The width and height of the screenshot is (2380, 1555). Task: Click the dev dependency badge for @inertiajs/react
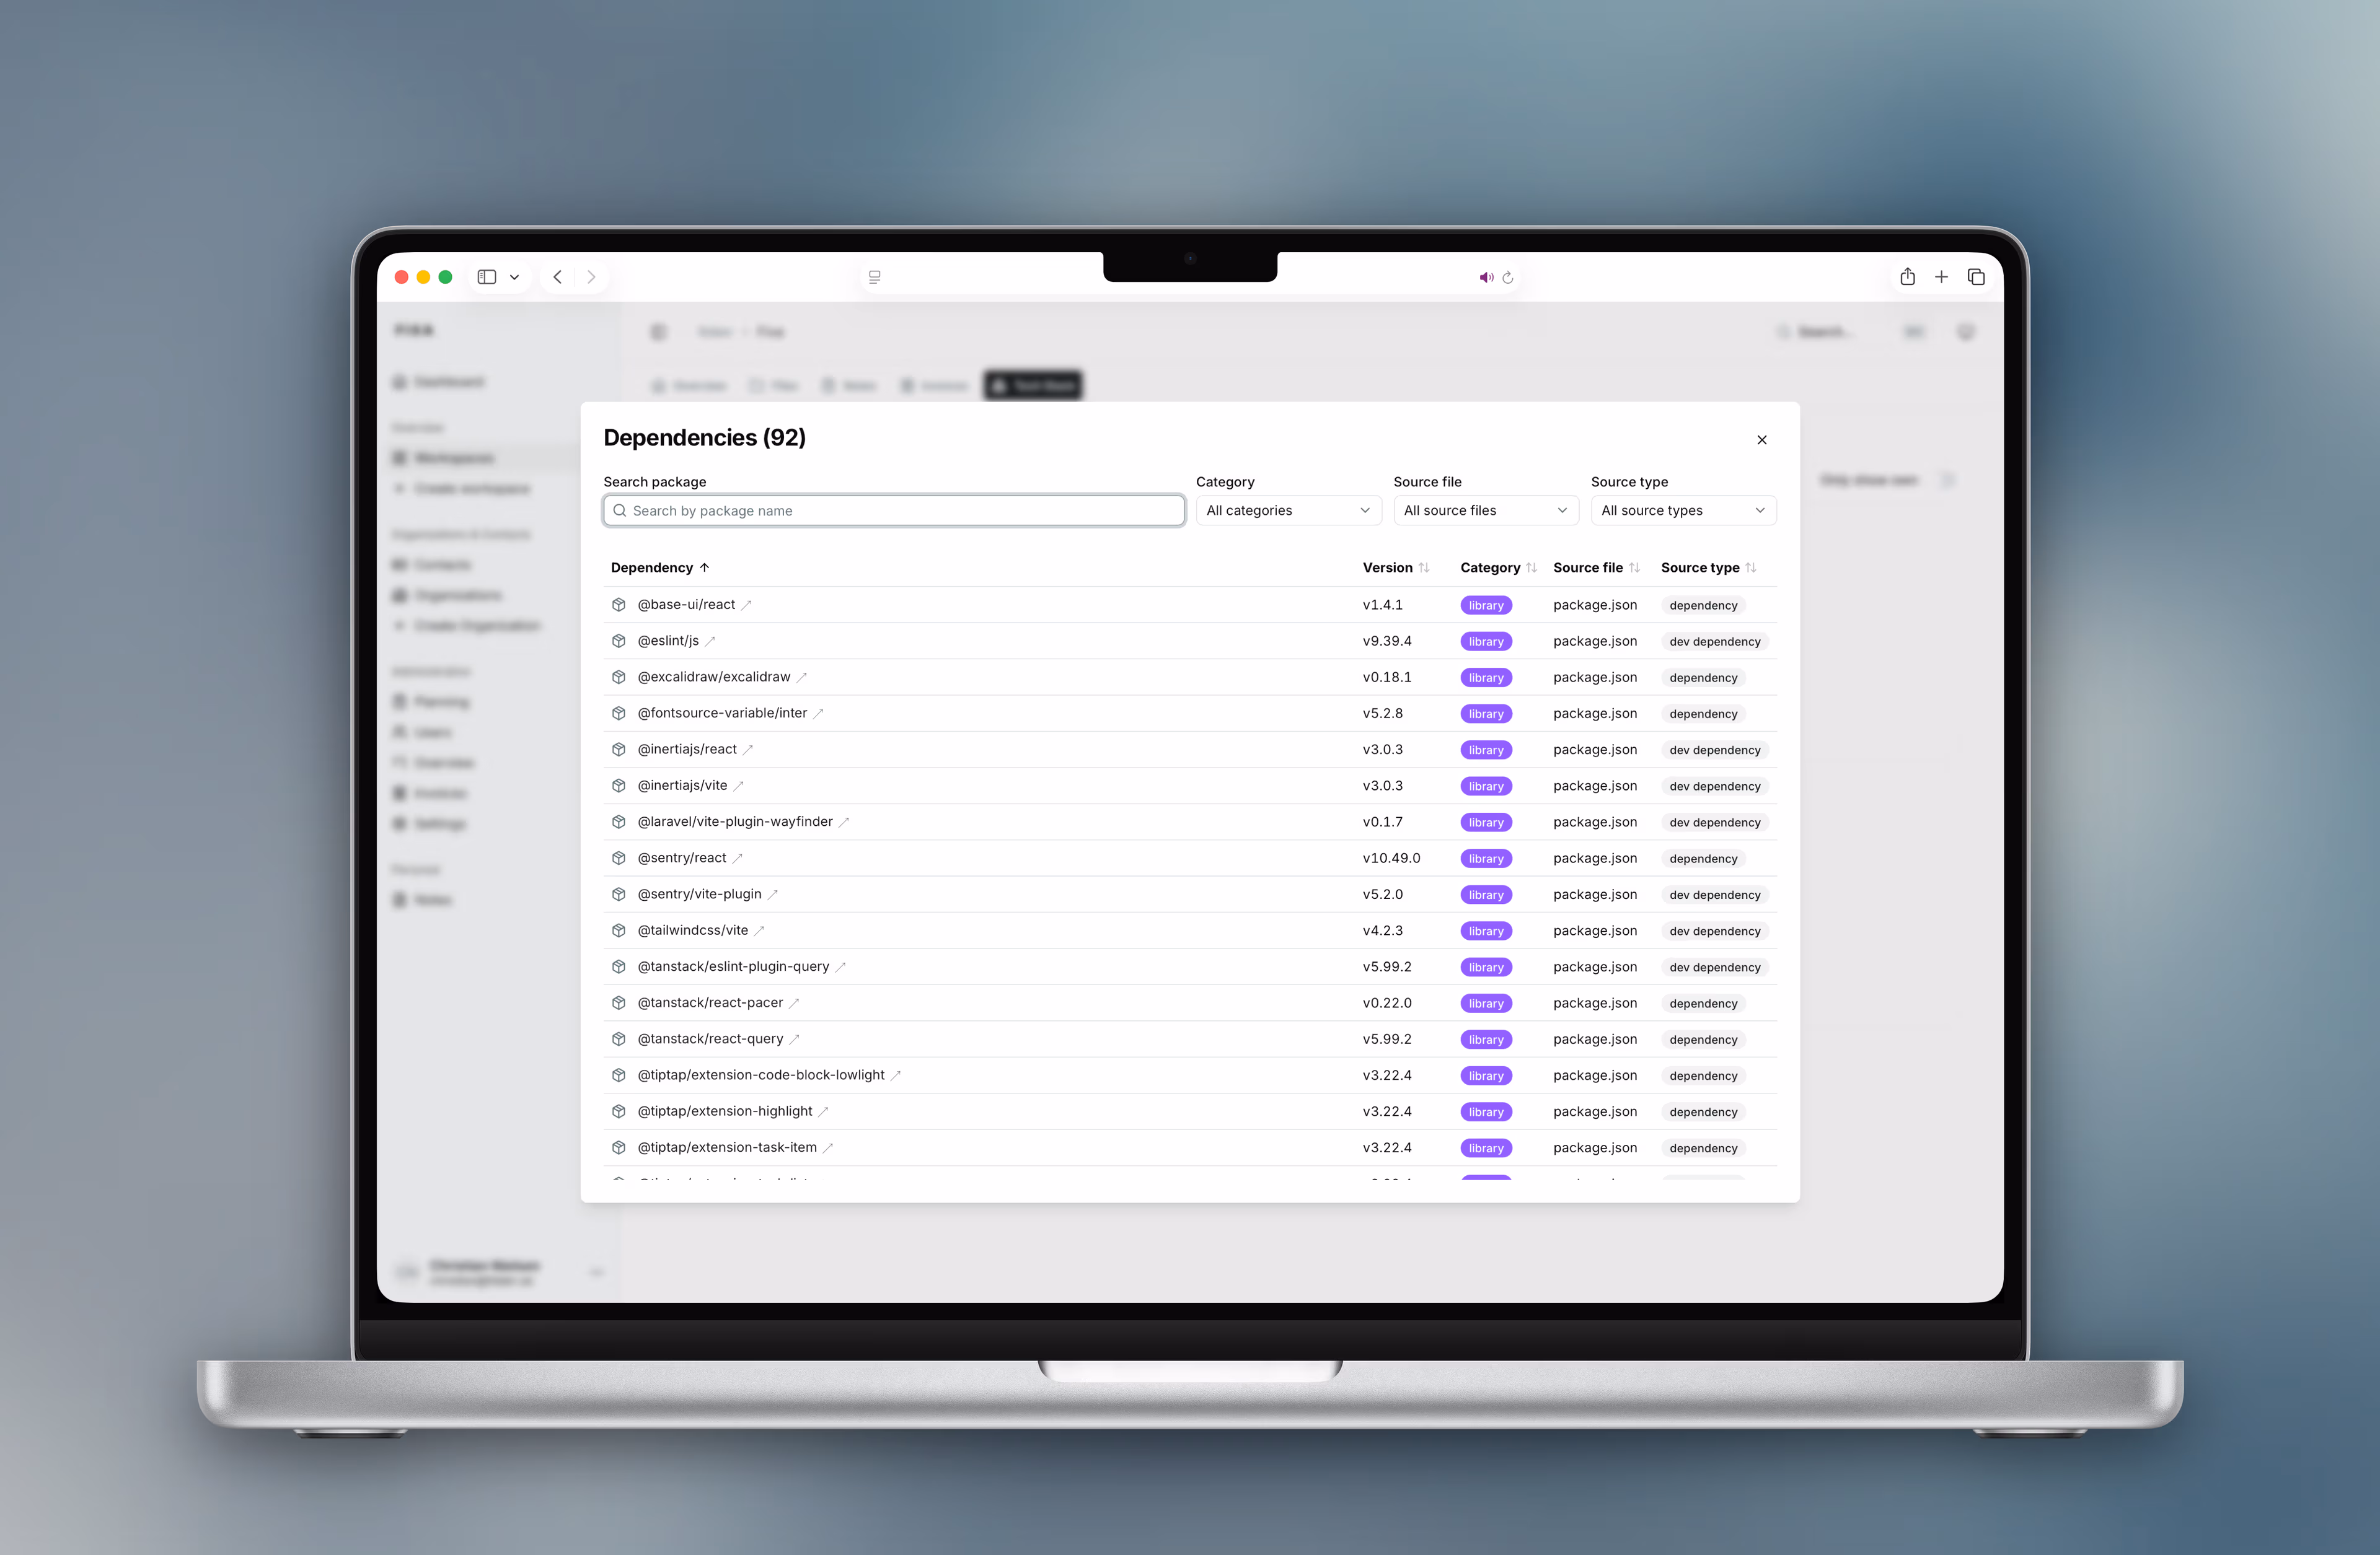1715,750
